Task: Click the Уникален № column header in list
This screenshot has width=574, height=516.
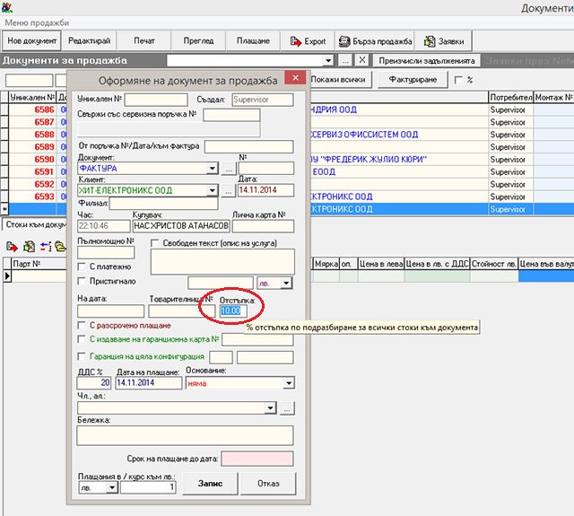Action: [x=32, y=98]
